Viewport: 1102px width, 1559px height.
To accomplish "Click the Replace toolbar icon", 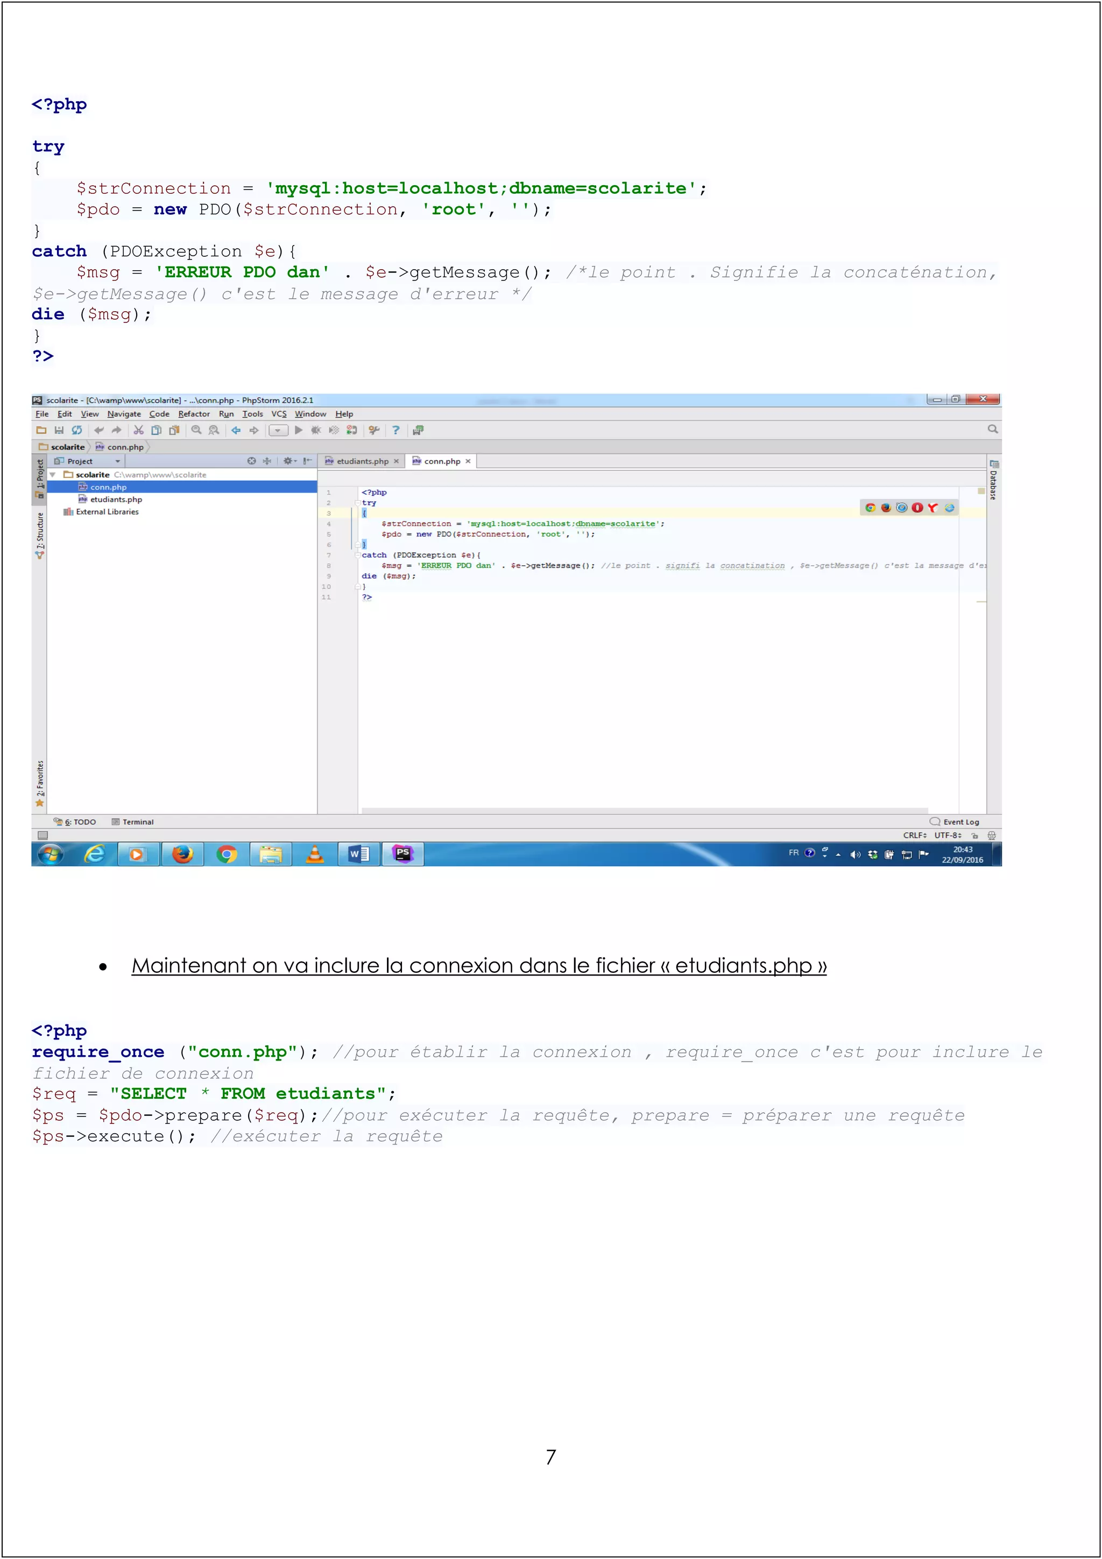I will click(x=214, y=430).
